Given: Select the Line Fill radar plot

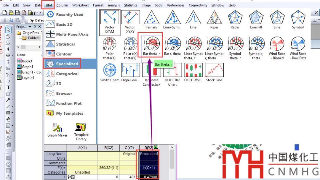Looking at the screenshot, I should tap(256, 20).
